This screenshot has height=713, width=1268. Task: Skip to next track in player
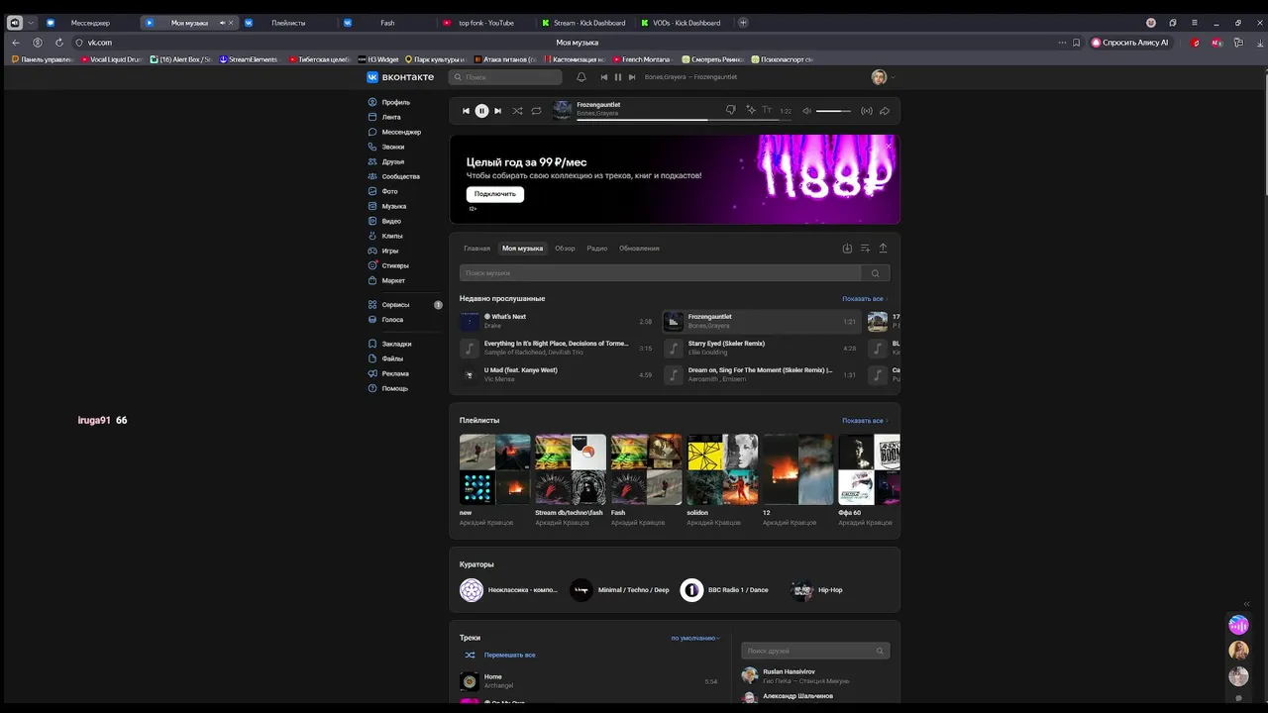click(497, 111)
